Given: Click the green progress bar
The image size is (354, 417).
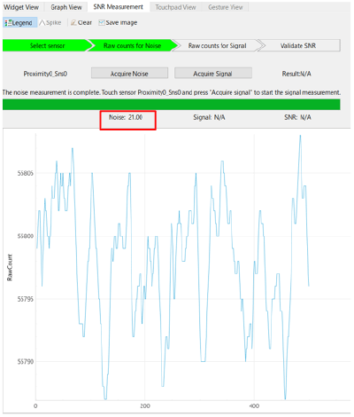Looking at the screenshot, I should (x=172, y=105).
